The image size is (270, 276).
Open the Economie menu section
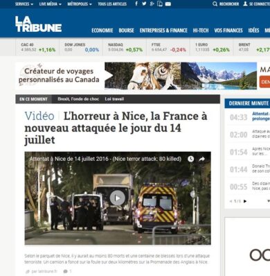point(102,31)
